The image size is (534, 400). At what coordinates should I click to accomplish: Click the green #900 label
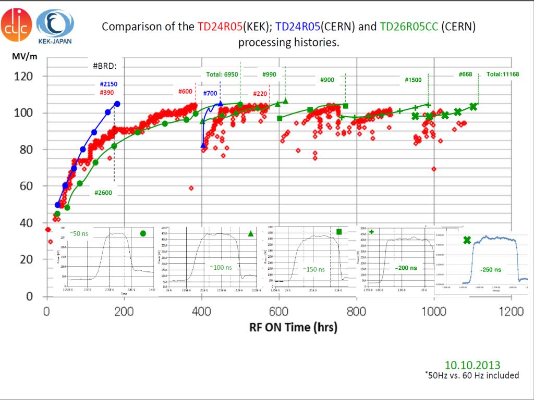pyautogui.click(x=327, y=80)
